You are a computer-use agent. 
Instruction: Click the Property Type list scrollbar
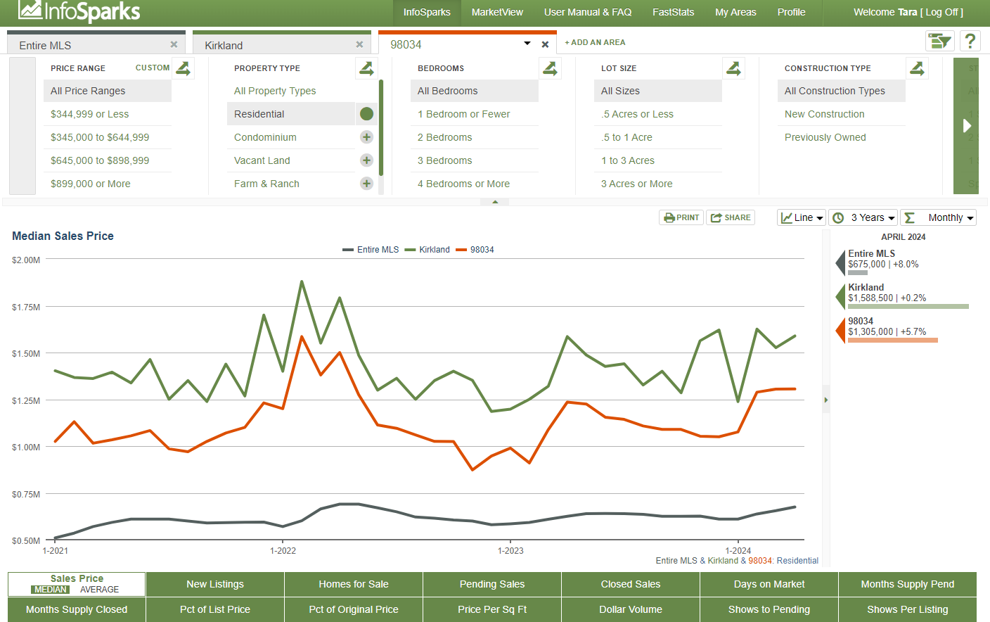tap(381, 128)
